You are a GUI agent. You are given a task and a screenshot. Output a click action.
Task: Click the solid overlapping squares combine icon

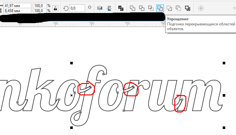click(x=121, y=8)
